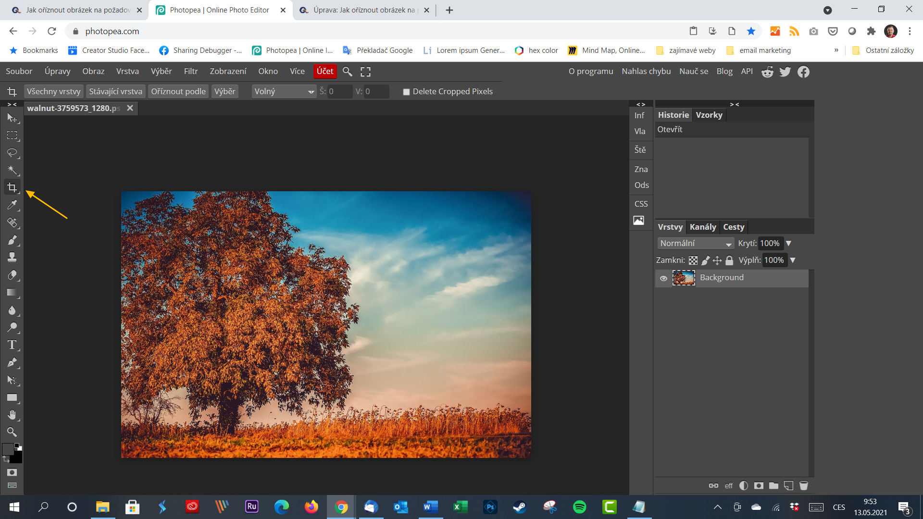923x519 pixels.
Task: Click Výběr button in crop toolbar
Action: 225,91
